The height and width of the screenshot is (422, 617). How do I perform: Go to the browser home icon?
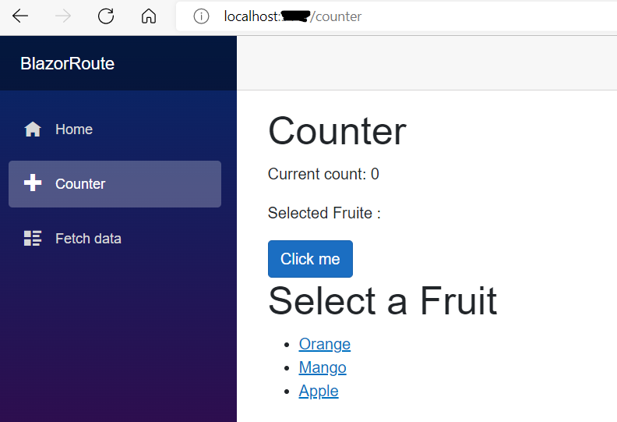click(x=149, y=16)
